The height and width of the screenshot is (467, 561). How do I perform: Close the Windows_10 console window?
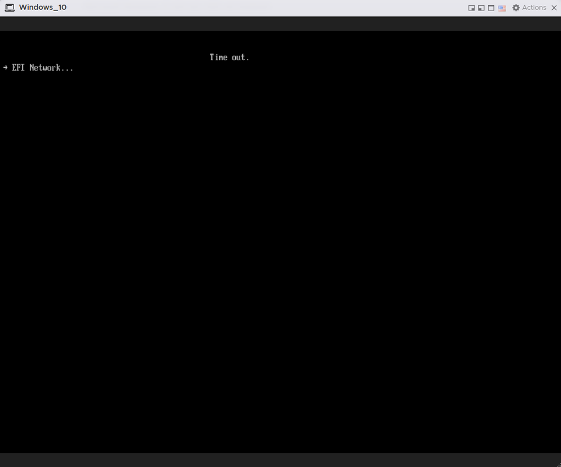(554, 8)
